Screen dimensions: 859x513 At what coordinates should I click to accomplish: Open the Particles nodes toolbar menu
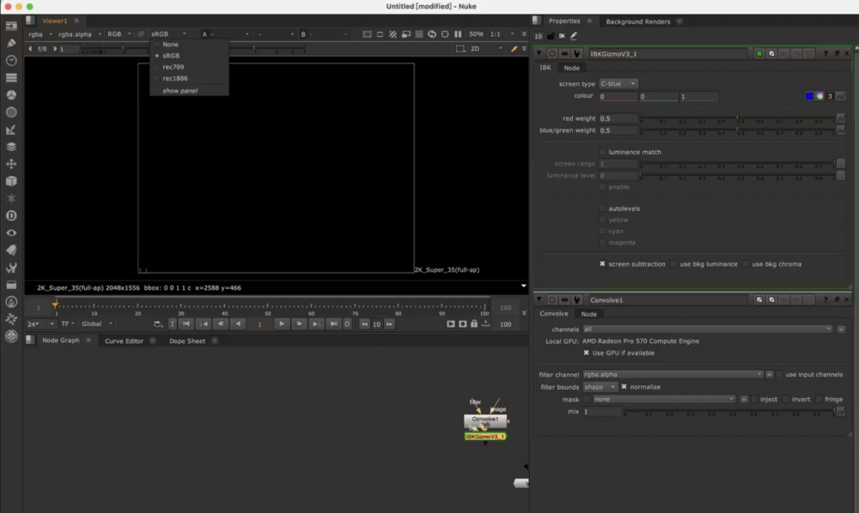(11, 198)
